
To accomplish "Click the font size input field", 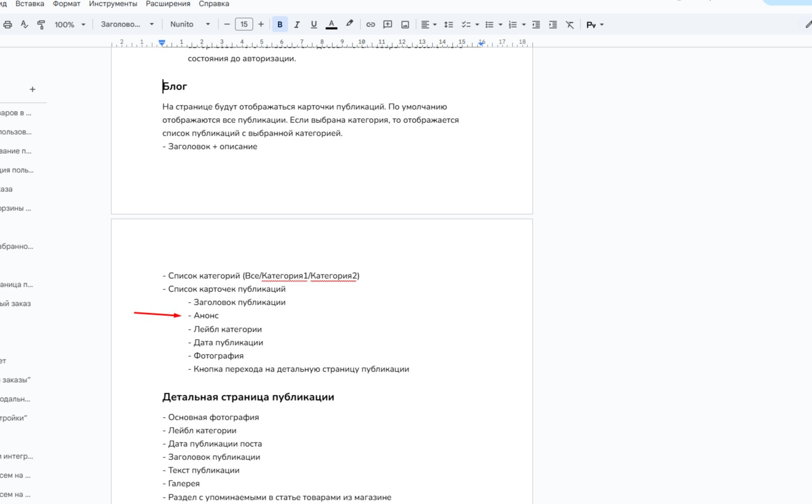I will pyautogui.click(x=244, y=24).
